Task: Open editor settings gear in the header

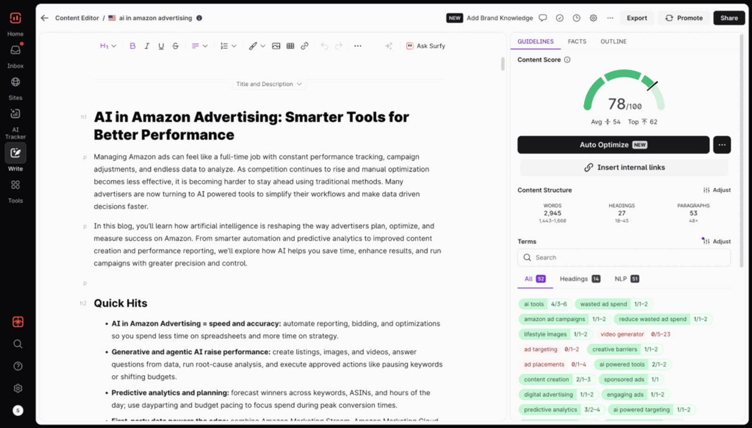Action: [594, 18]
